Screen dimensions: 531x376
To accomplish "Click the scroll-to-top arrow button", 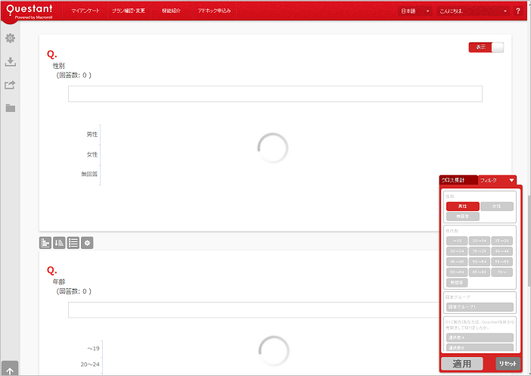I will coord(10,368).
